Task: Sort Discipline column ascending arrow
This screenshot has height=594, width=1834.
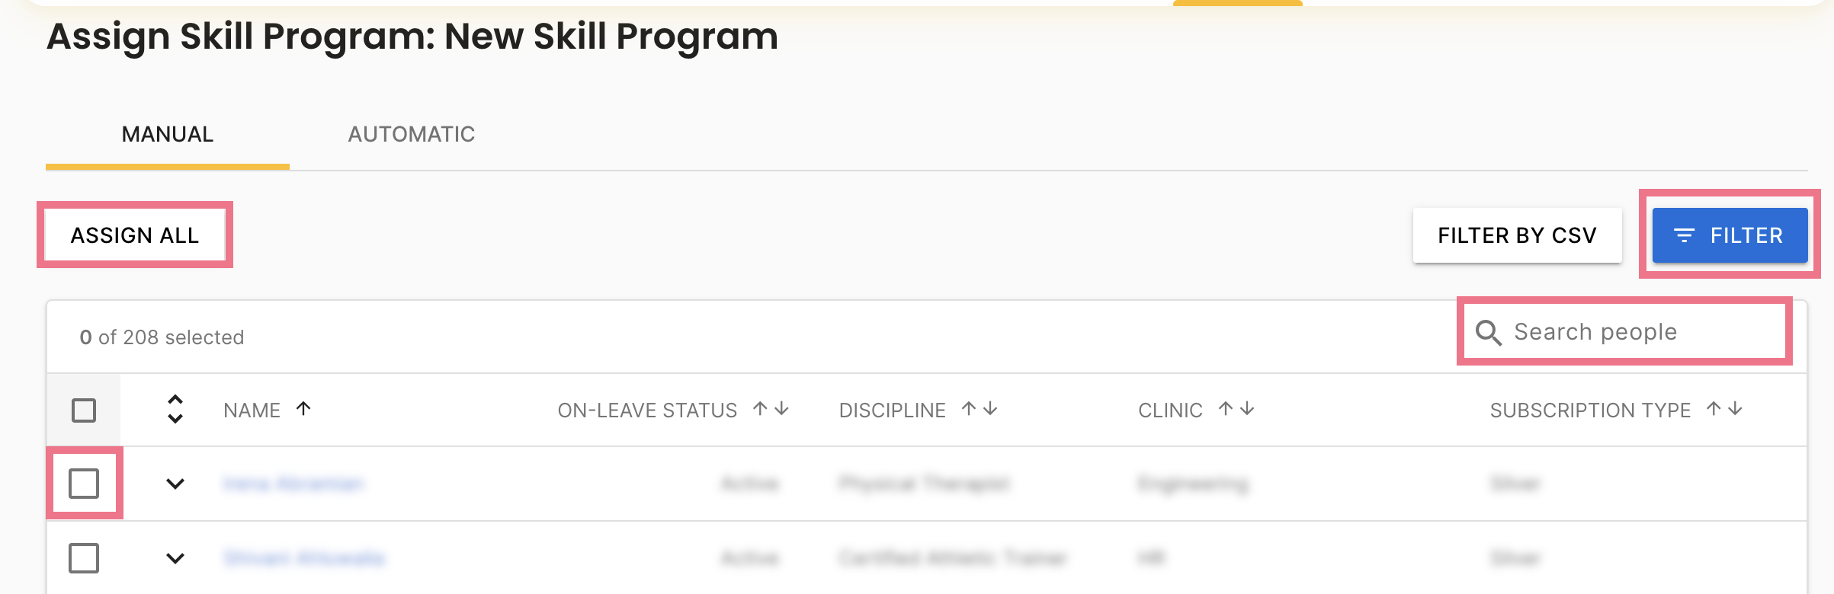Action: (x=969, y=409)
